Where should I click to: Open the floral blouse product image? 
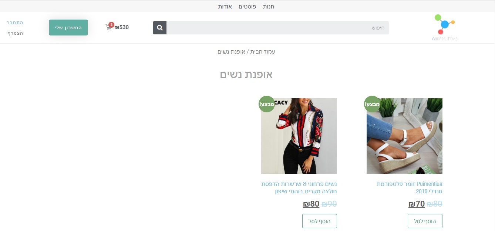(x=299, y=136)
